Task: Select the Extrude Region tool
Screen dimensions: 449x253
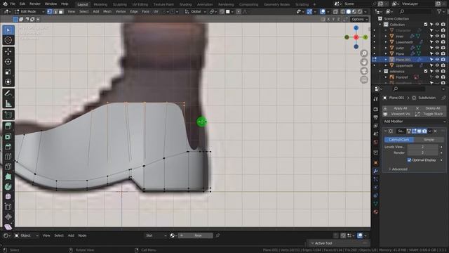Action: point(8,126)
